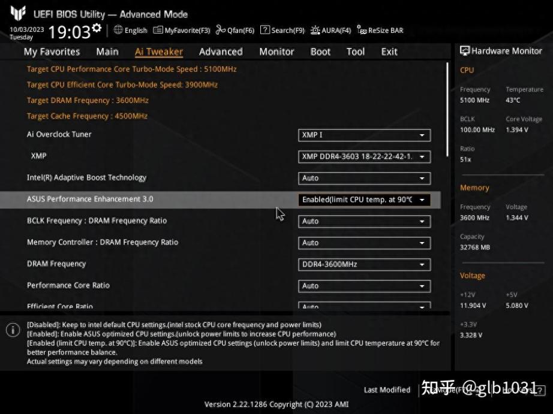Go to the Boot tab
Image resolution: width=553 pixels, height=414 pixels.
coord(320,52)
